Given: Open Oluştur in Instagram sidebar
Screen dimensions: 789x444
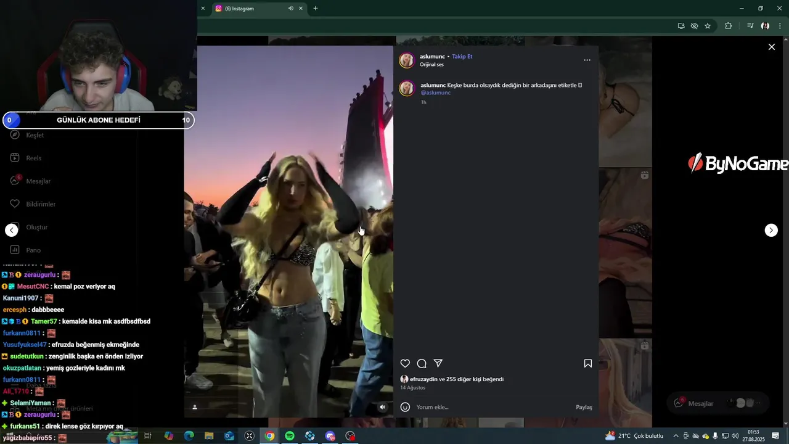Looking at the screenshot, I should point(28,227).
